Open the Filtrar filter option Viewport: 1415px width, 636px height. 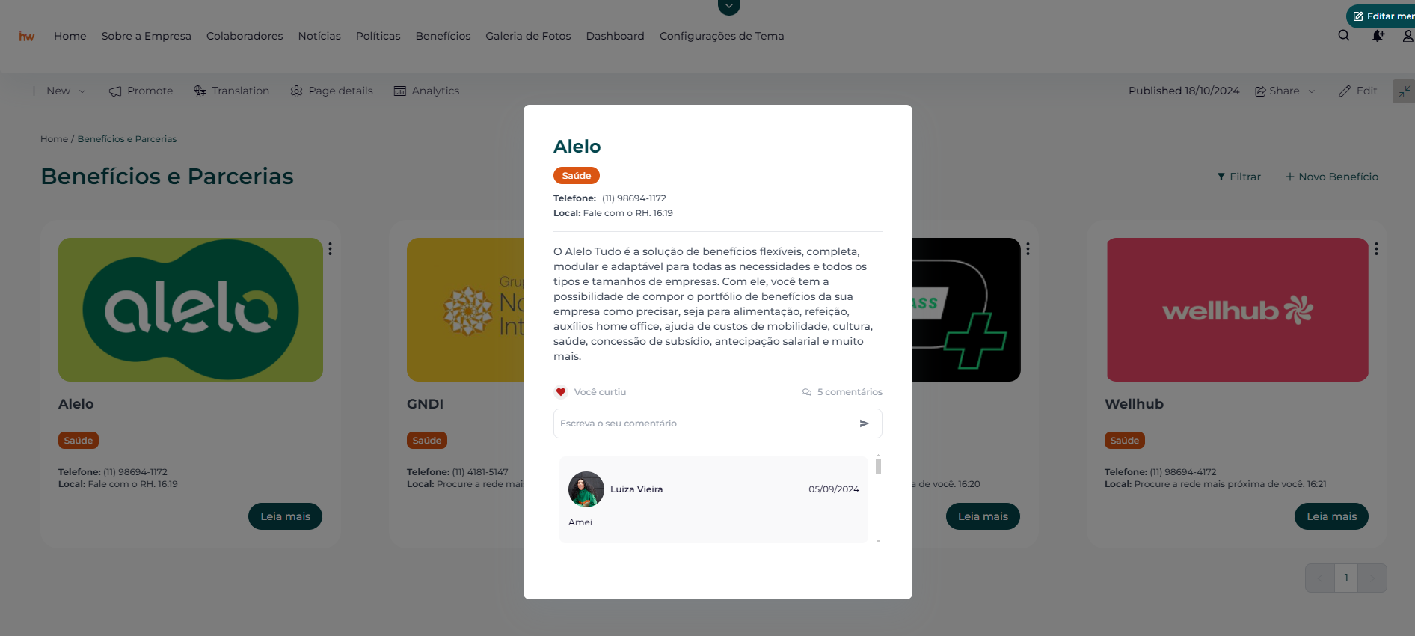[1239, 177]
